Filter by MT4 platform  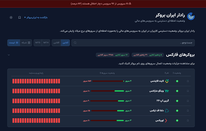(46, 43)
